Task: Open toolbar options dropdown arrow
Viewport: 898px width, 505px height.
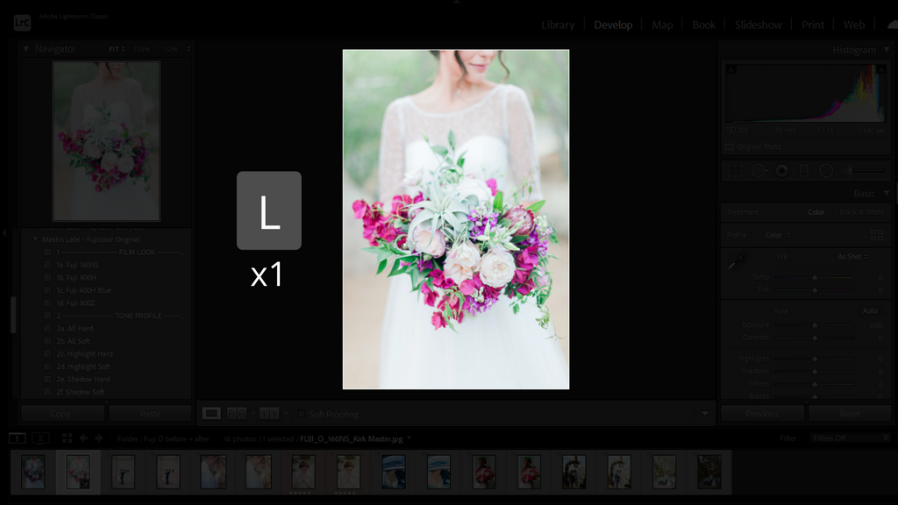Action: [x=705, y=414]
